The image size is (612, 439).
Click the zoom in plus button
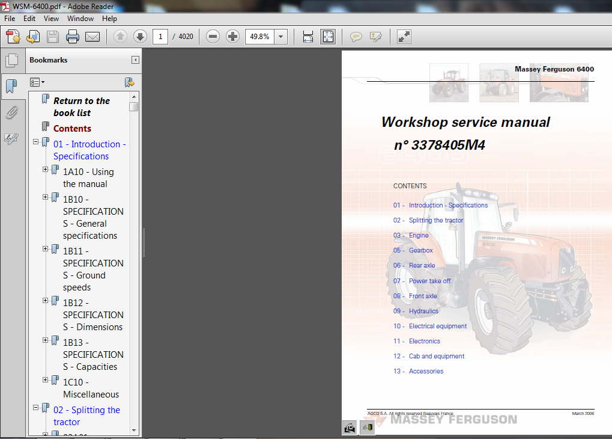click(x=232, y=37)
